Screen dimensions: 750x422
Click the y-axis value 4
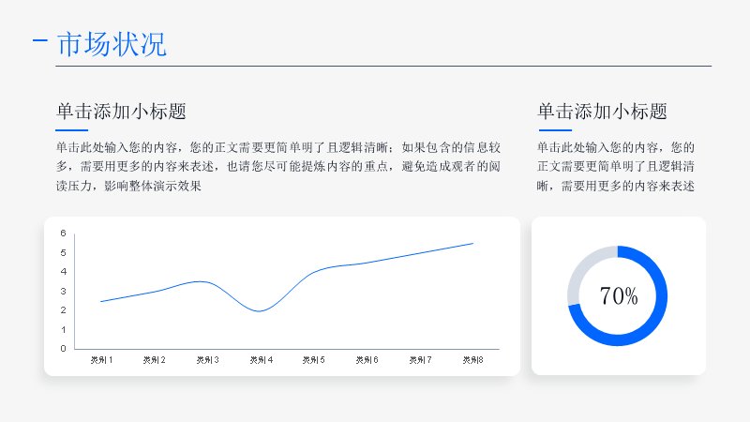(63, 271)
